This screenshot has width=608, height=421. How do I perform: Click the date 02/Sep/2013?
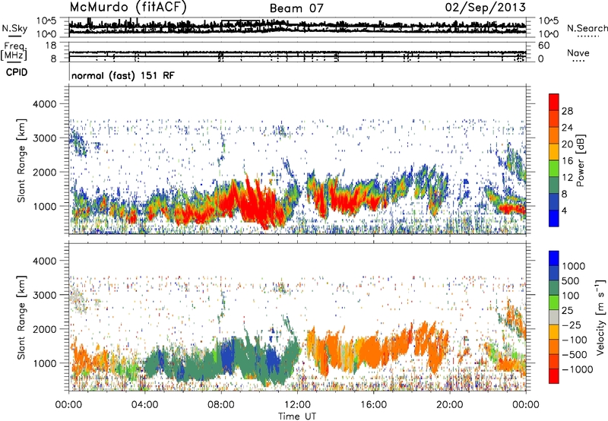click(485, 7)
